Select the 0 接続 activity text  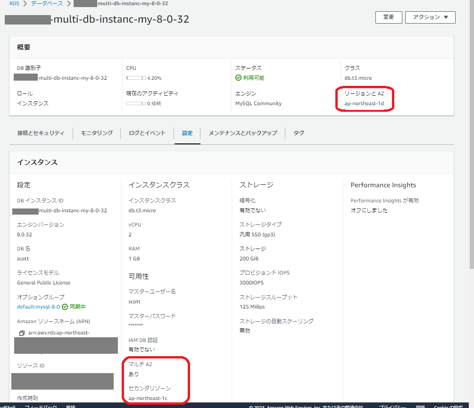[x=154, y=103]
